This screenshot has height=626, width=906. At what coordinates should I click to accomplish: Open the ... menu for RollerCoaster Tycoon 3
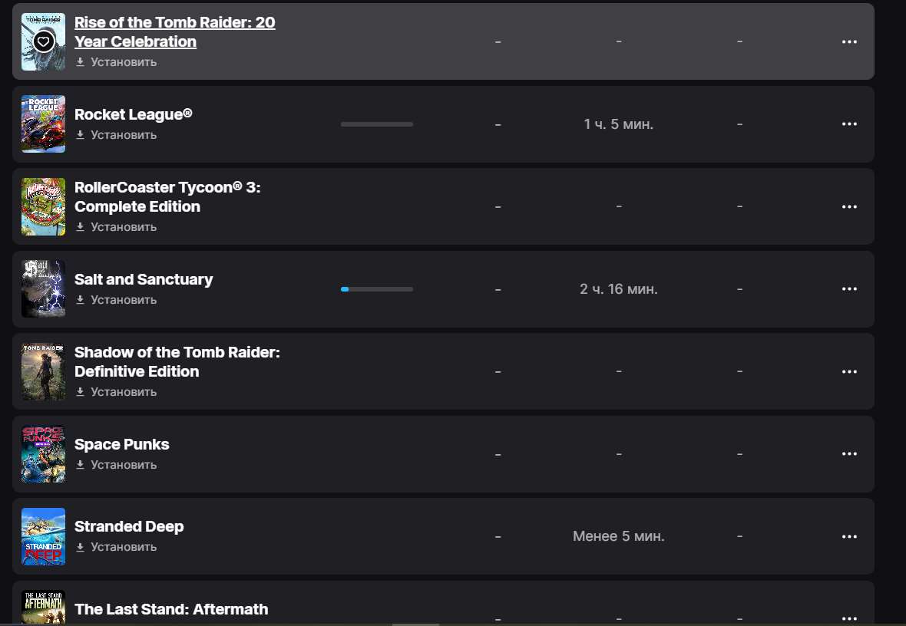tap(850, 206)
